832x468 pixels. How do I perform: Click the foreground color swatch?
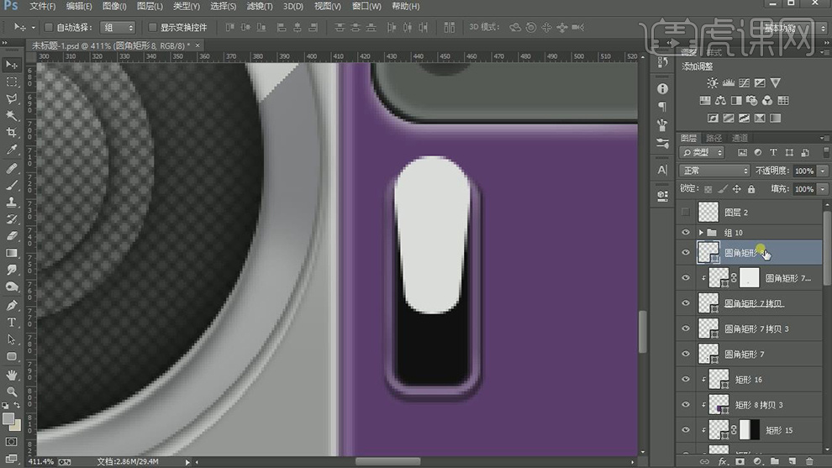pos(8,418)
